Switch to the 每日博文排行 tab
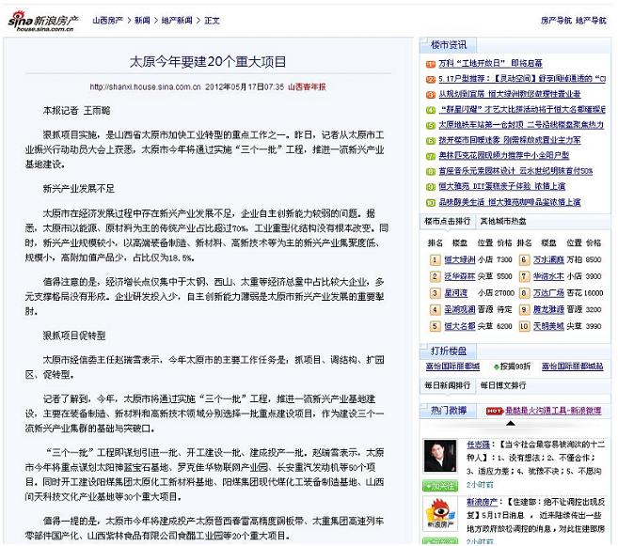Image resolution: width=618 pixels, height=546 pixels. coord(503,385)
